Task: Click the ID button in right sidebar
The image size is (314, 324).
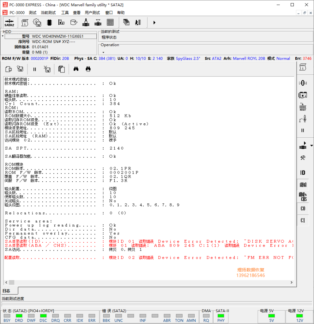Action: (x=303, y=172)
